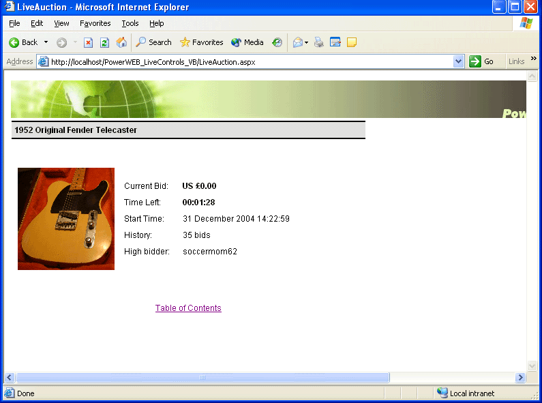Click the title bar IE icon
This screenshot has height=403, width=542.
pyautogui.click(x=10, y=7)
